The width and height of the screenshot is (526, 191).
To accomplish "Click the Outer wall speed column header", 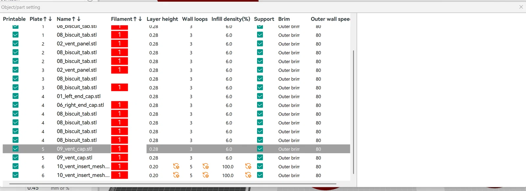I will 330,19.
